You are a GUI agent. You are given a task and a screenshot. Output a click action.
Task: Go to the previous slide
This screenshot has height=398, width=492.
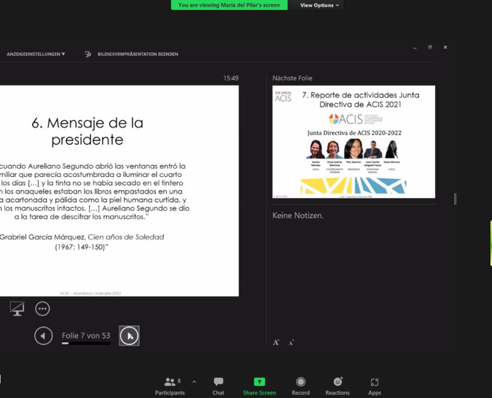[x=43, y=336]
